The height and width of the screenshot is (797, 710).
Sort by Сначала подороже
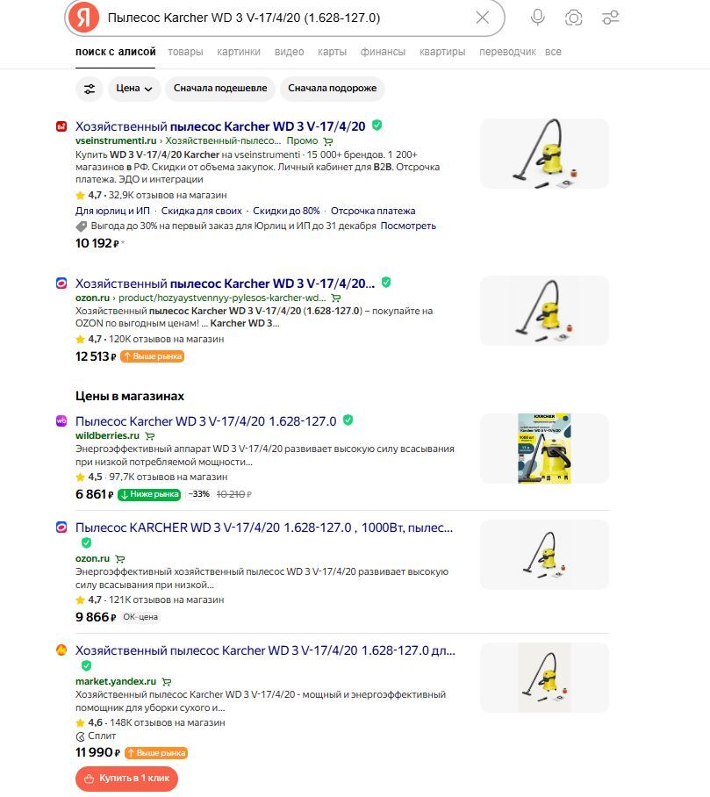333,89
